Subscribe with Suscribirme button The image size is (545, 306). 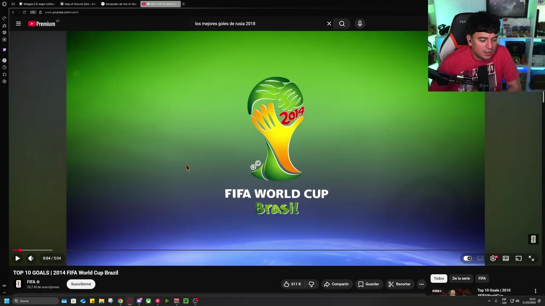[x=81, y=284]
